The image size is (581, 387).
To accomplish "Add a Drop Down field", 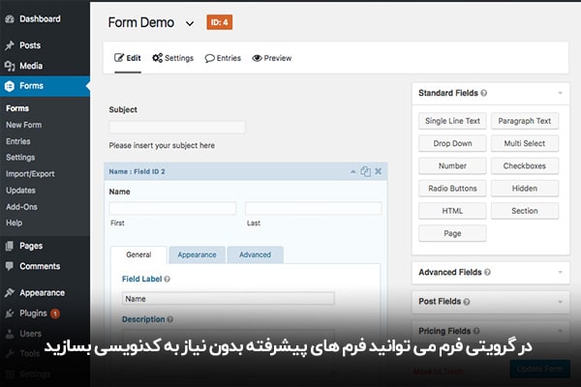I will pos(452,144).
